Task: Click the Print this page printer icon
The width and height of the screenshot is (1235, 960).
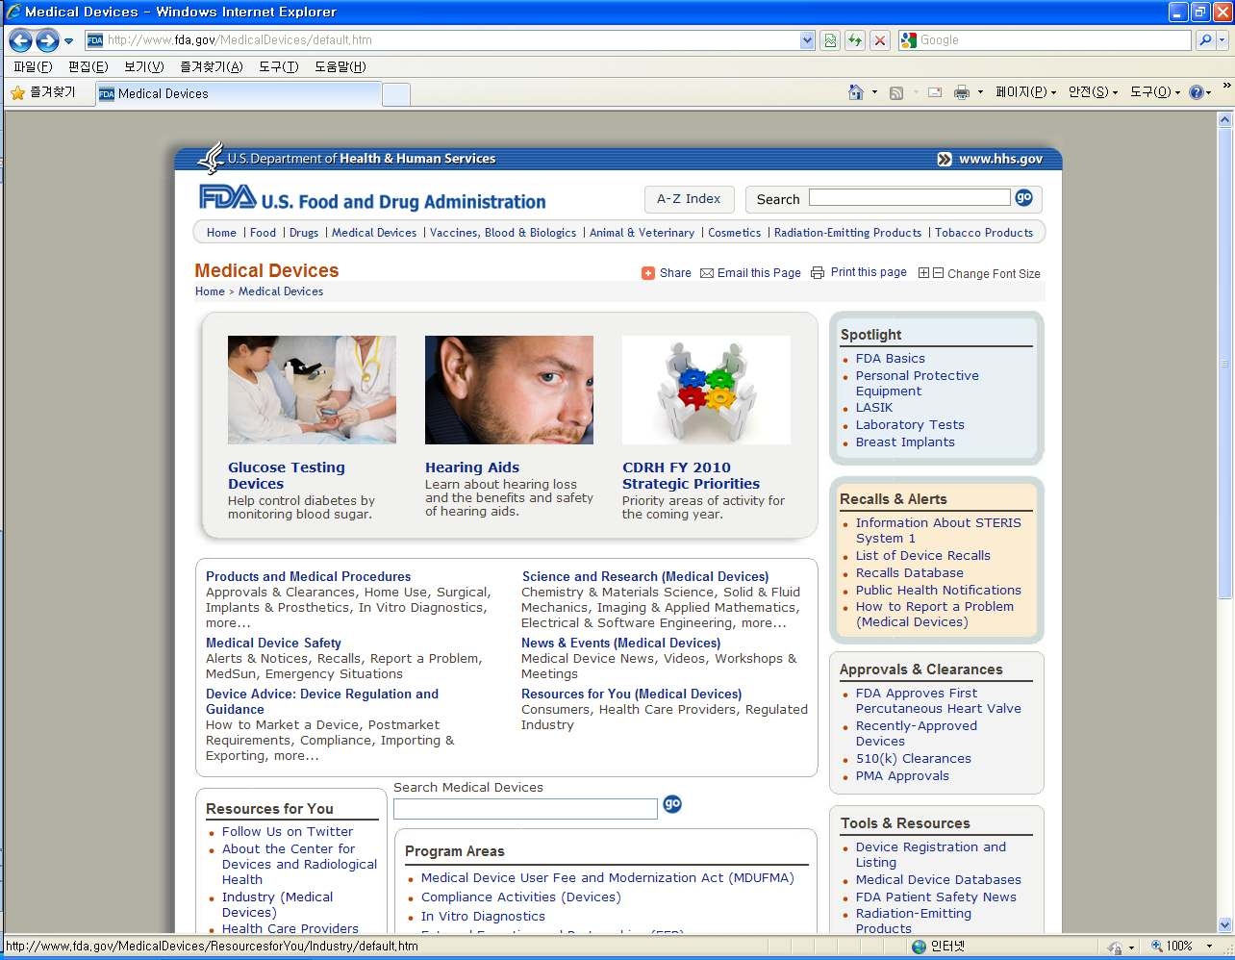Action: pyautogui.click(x=818, y=272)
